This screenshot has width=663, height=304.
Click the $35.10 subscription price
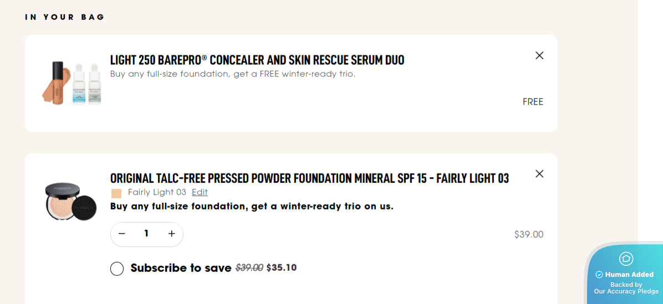pos(282,268)
